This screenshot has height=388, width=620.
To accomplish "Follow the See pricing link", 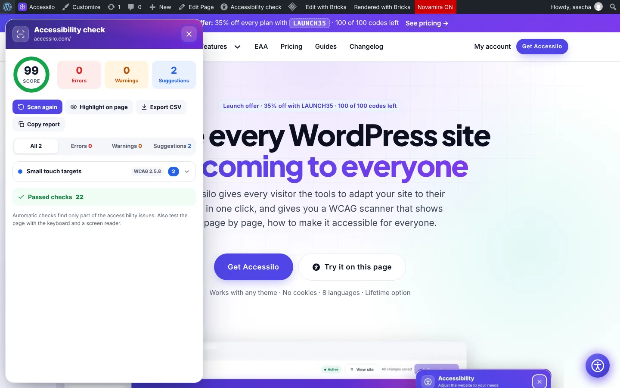I will pyautogui.click(x=427, y=23).
